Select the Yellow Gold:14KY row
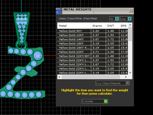Viewport: 153px width, 115px height. [93, 39]
